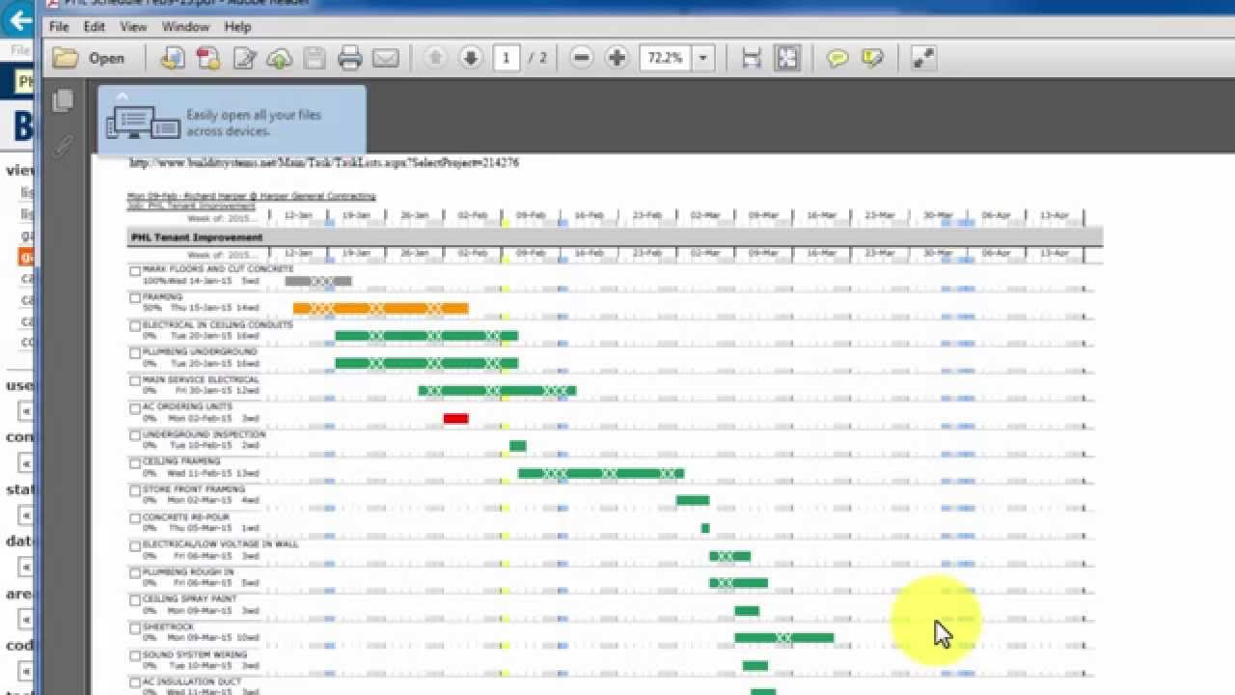1235x695 pixels.
Task: Check the CEILING FRAMING checkbox
Action: pyautogui.click(x=135, y=463)
